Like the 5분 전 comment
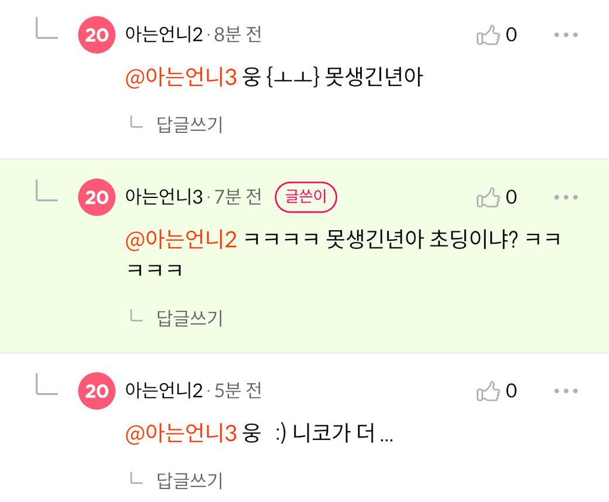Image resolution: width=609 pixels, height=502 pixels. click(489, 391)
